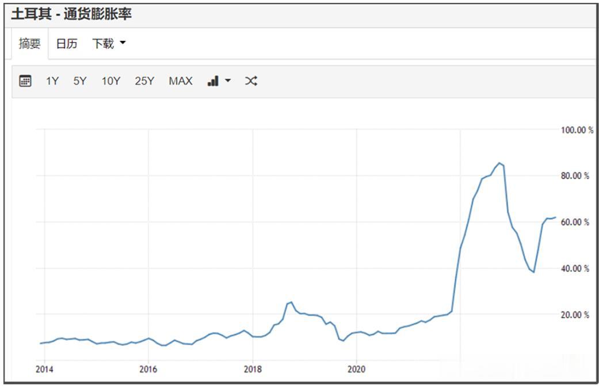Viewport: 599px width, 388px height.
Task: Click the 土耳其 - 通货膨胀率 title
Action: pyautogui.click(x=71, y=14)
